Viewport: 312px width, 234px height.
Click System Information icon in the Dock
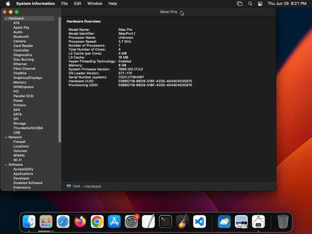pos(258,222)
